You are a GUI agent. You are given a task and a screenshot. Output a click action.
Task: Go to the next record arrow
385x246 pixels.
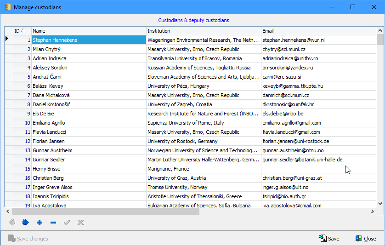[x=26, y=223]
